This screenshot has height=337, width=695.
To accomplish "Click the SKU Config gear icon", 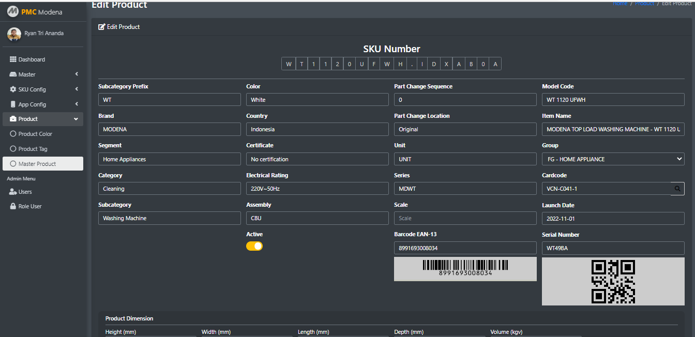I will tap(13, 89).
